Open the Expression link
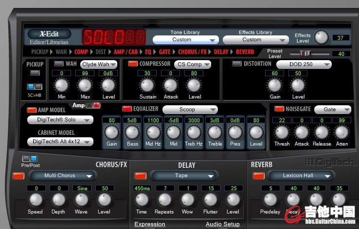359x229 pixels. click(150, 224)
